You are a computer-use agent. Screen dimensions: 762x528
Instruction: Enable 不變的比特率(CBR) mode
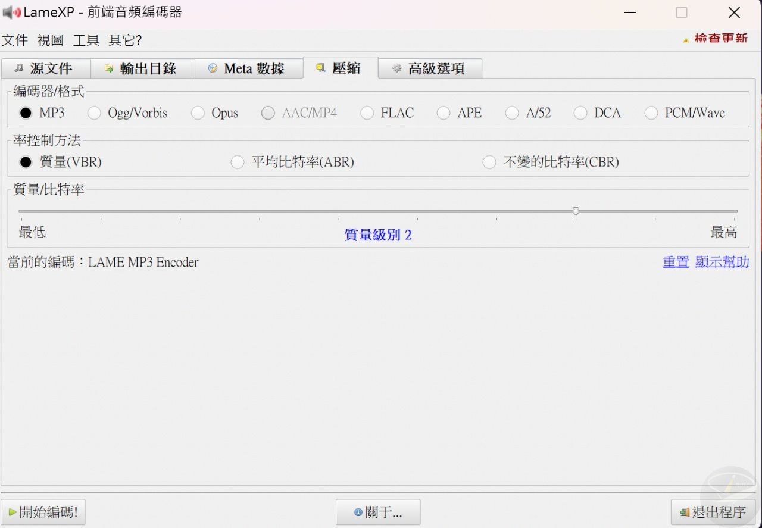489,162
